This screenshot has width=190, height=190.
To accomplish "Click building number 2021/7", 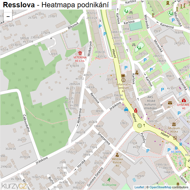I will (x=22, y=140).
